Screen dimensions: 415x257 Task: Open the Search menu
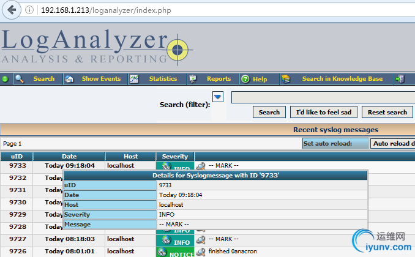(x=44, y=78)
